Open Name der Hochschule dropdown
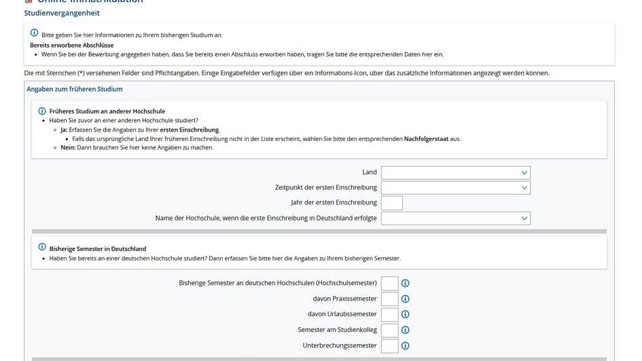 click(456, 218)
